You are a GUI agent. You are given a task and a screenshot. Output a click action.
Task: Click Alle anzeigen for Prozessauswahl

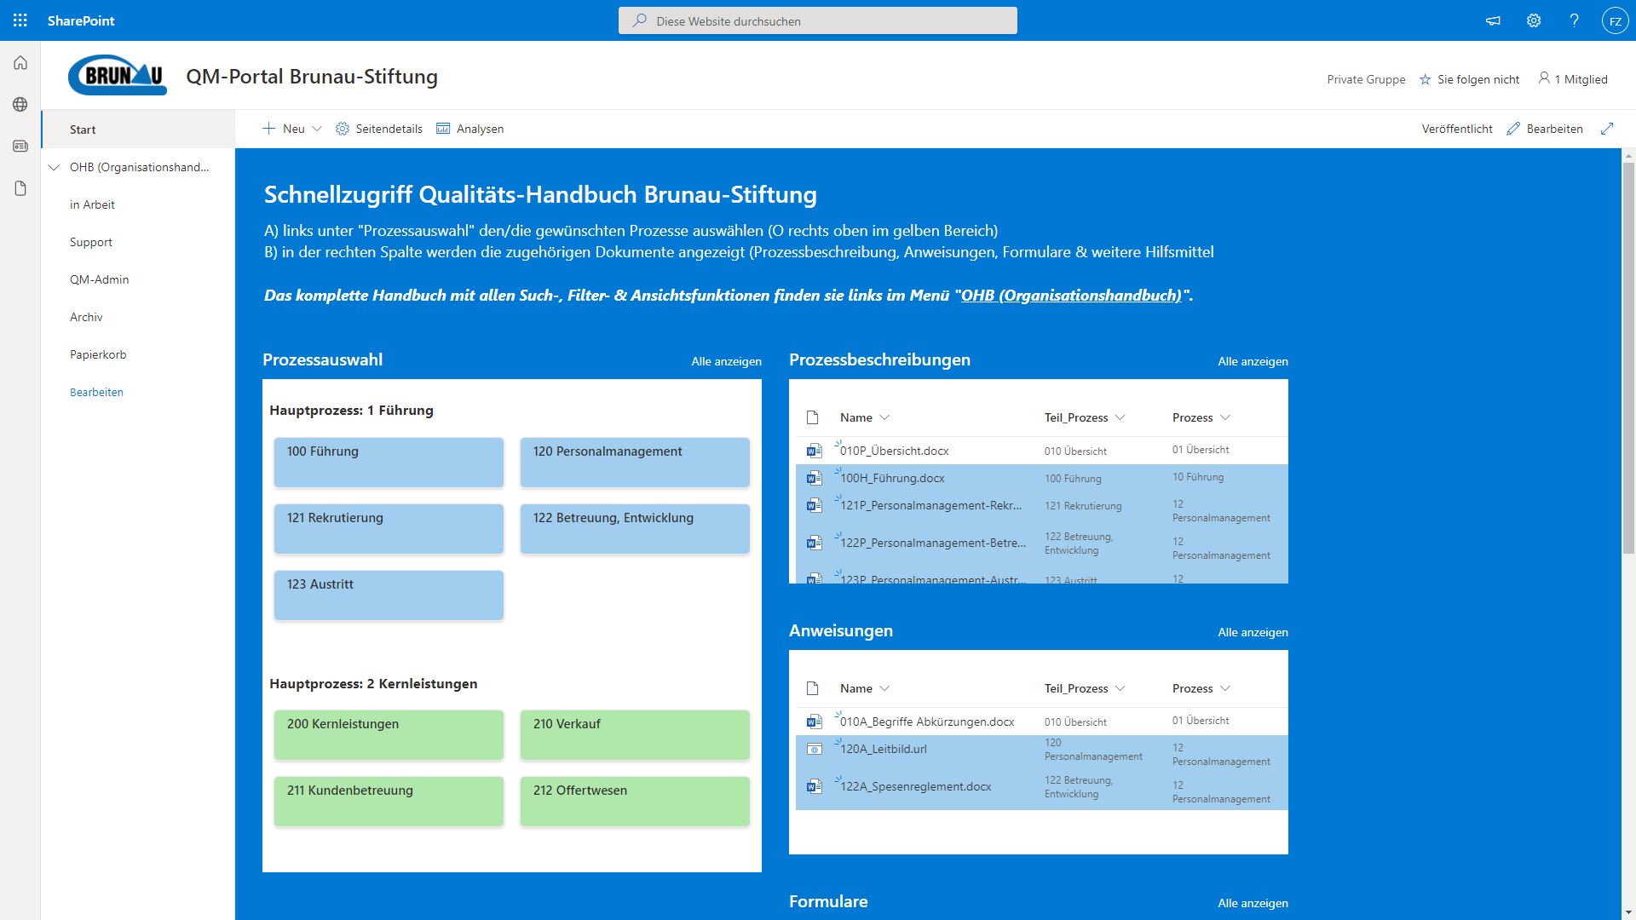(726, 361)
